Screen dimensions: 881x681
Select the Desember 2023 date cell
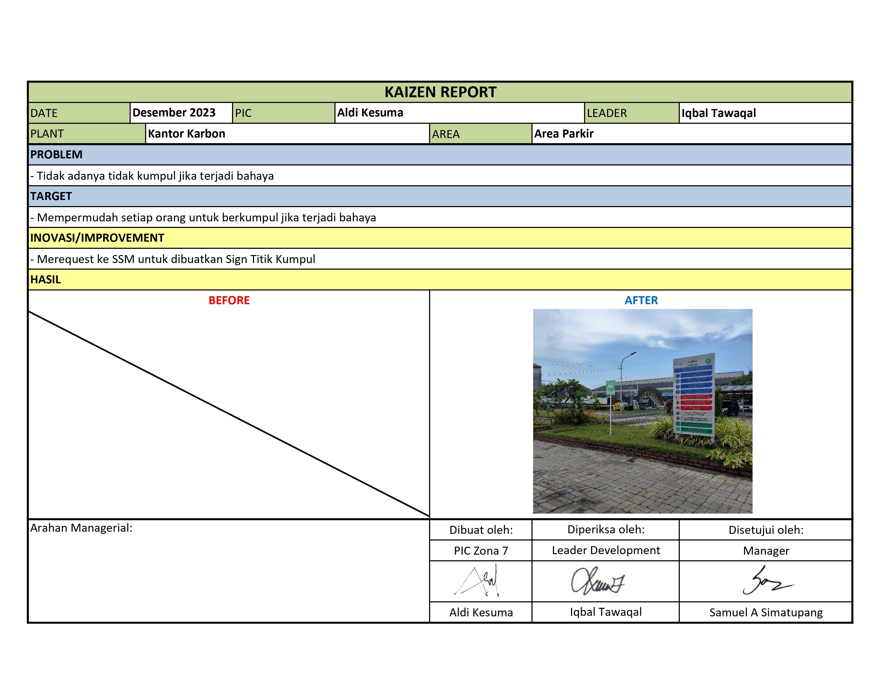(x=181, y=112)
